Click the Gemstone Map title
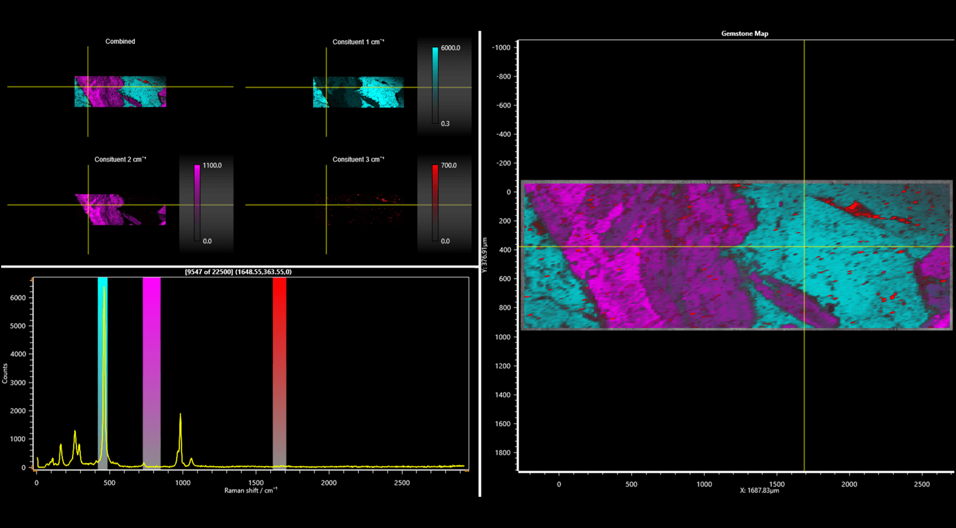The height and width of the screenshot is (528, 956). pos(744,33)
